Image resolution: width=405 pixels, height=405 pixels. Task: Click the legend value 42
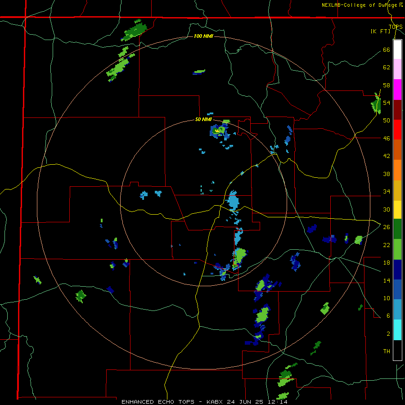[x=387, y=156]
